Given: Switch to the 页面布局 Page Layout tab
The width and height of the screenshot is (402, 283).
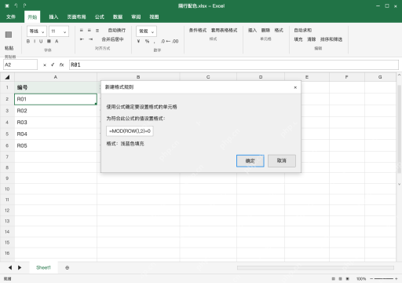Looking at the screenshot, I should (76, 17).
